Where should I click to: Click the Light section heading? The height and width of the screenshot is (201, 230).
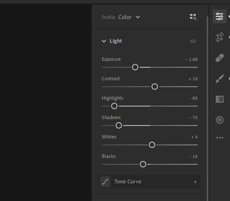pos(116,41)
